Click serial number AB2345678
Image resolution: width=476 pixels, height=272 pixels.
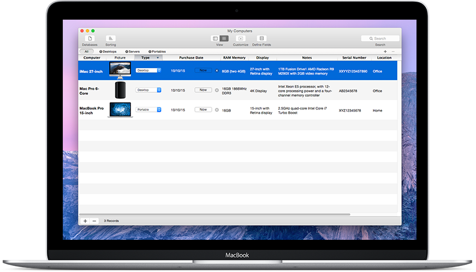348,91
